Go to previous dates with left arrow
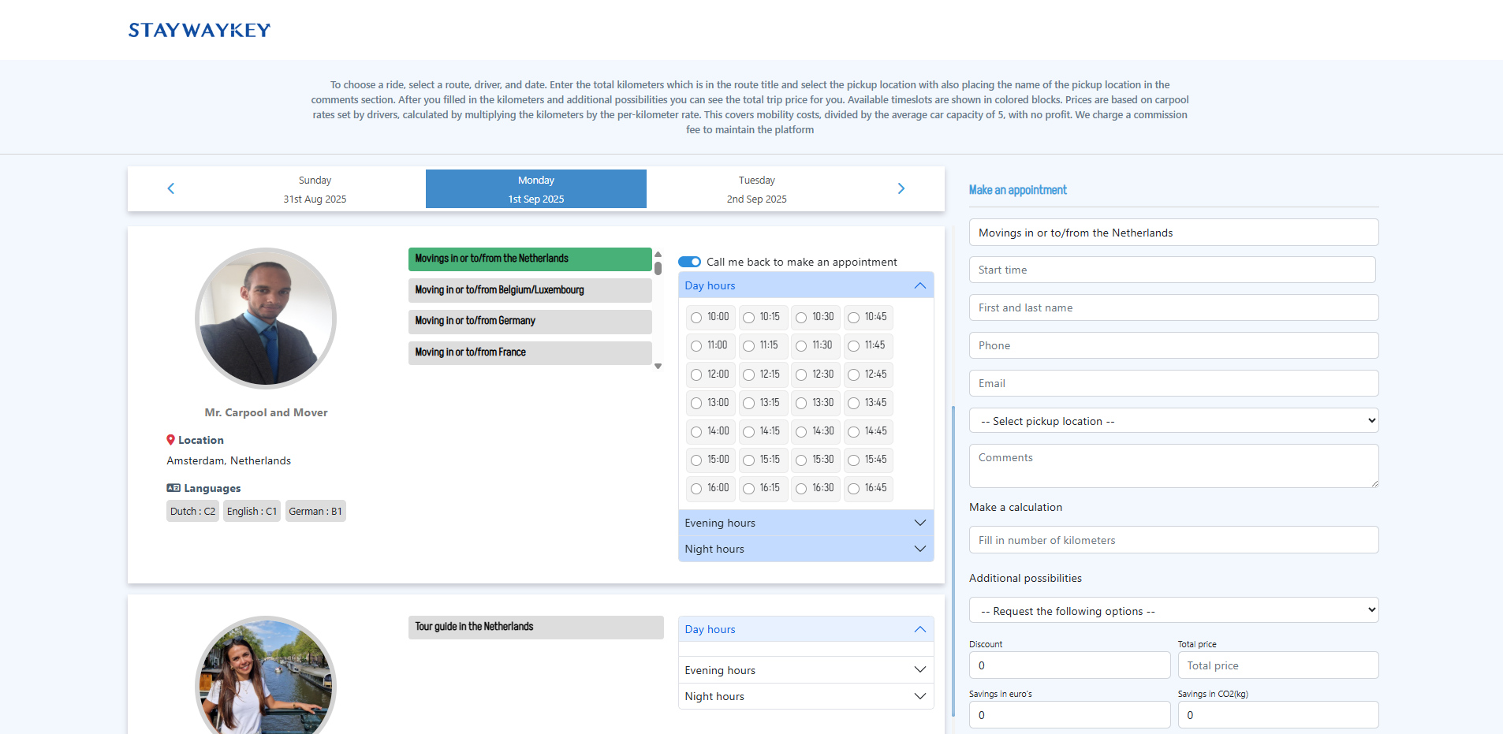The height and width of the screenshot is (734, 1503). 170,188
